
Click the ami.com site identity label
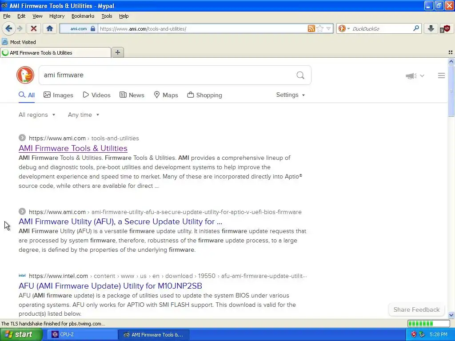coord(78,29)
